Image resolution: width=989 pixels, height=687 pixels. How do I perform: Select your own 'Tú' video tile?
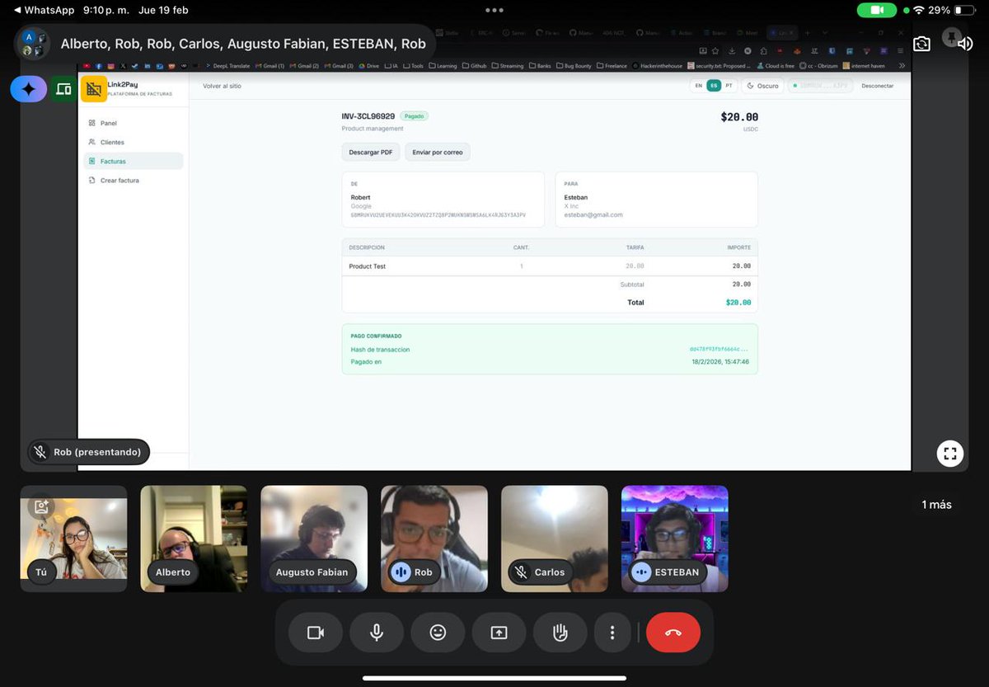click(73, 539)
